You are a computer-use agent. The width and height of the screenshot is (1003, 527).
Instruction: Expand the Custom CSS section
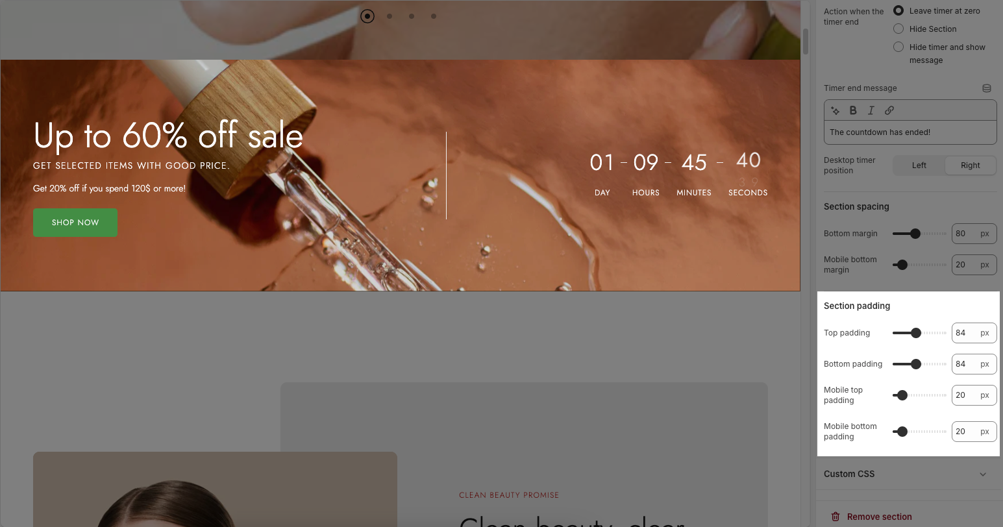[x=906, y=474]
